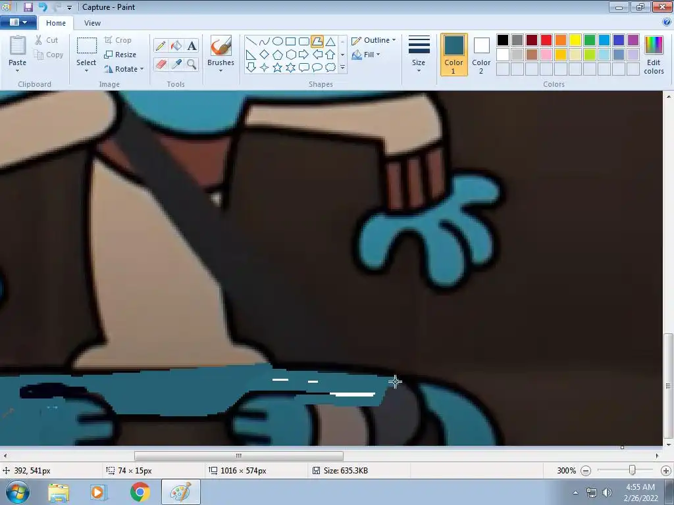
Task: Open Edit colors dialog
Action: 654,55
